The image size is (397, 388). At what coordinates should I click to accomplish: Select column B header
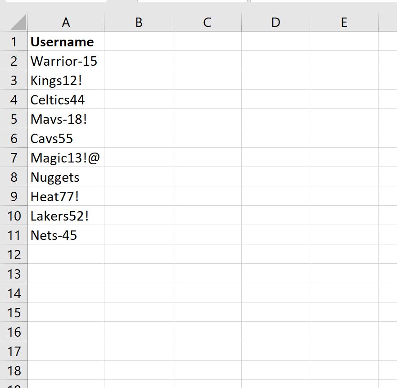coord(139,22)
